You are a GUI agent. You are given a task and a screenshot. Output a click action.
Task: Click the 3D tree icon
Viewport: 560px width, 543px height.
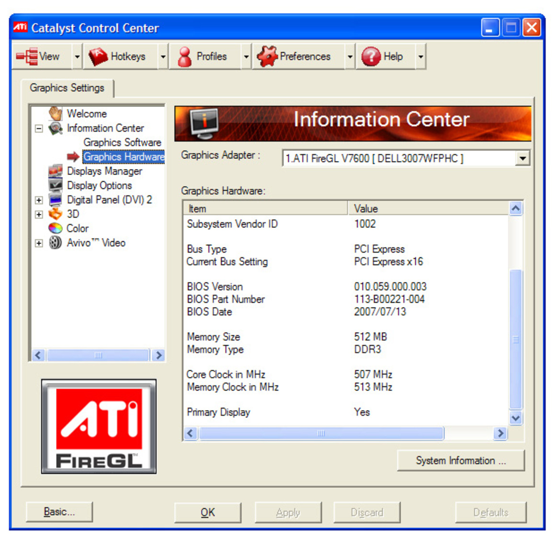(56, 214)
